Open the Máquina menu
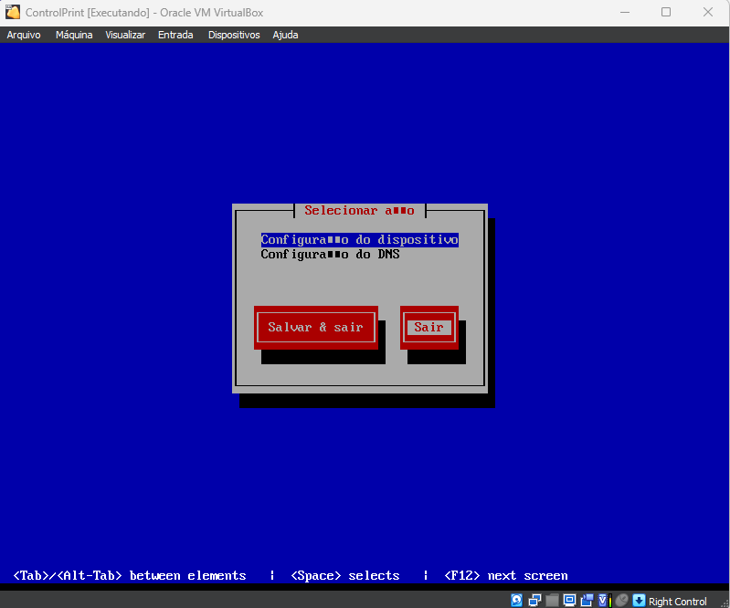This screenshot has height=608, width=730. point(74,35)
